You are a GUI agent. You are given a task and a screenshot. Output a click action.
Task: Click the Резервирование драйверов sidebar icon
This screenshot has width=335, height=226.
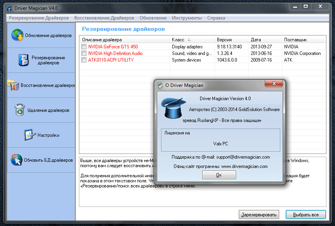click(x=23, y=60)
